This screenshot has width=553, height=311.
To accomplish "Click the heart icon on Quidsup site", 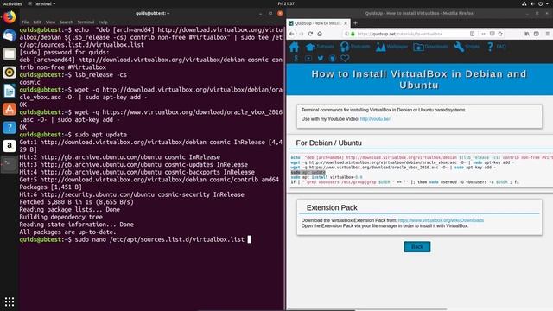I will pos(345,58).
